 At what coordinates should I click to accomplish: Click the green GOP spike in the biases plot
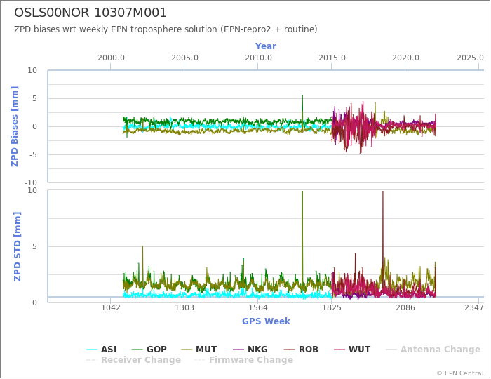(x=302, y=107)
